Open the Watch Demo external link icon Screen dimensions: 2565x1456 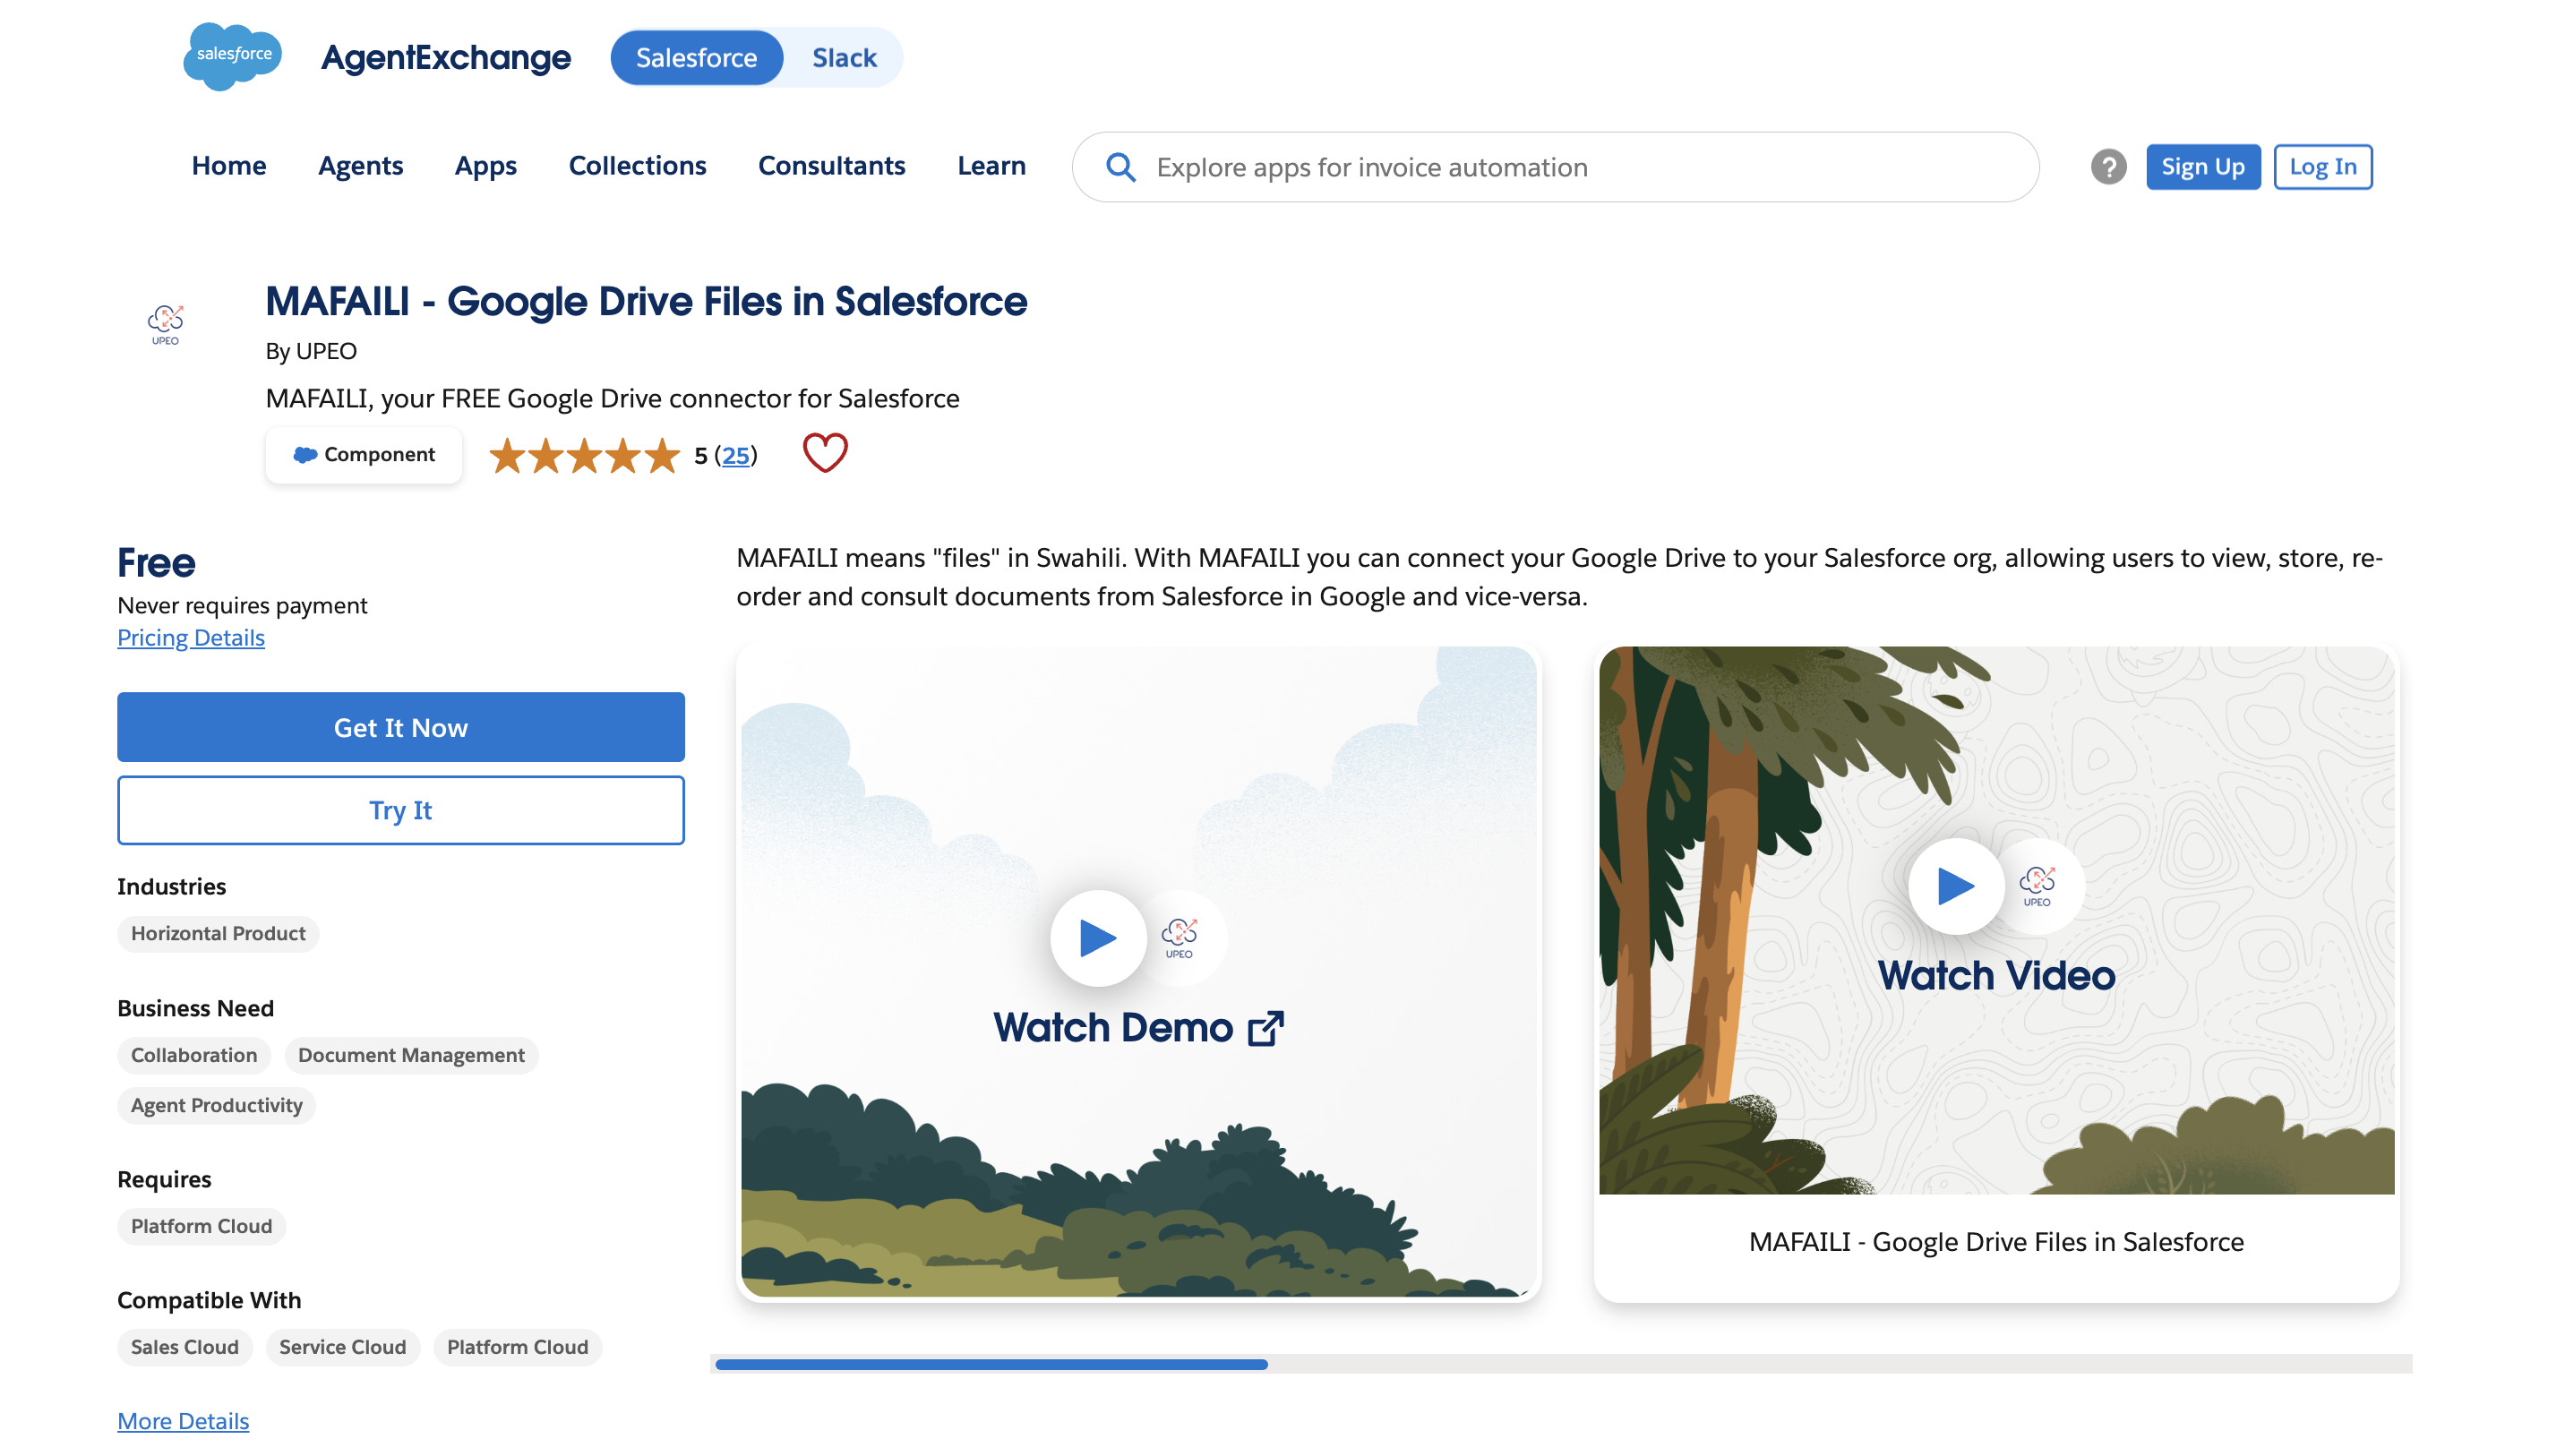(x=1265, y=1028)
